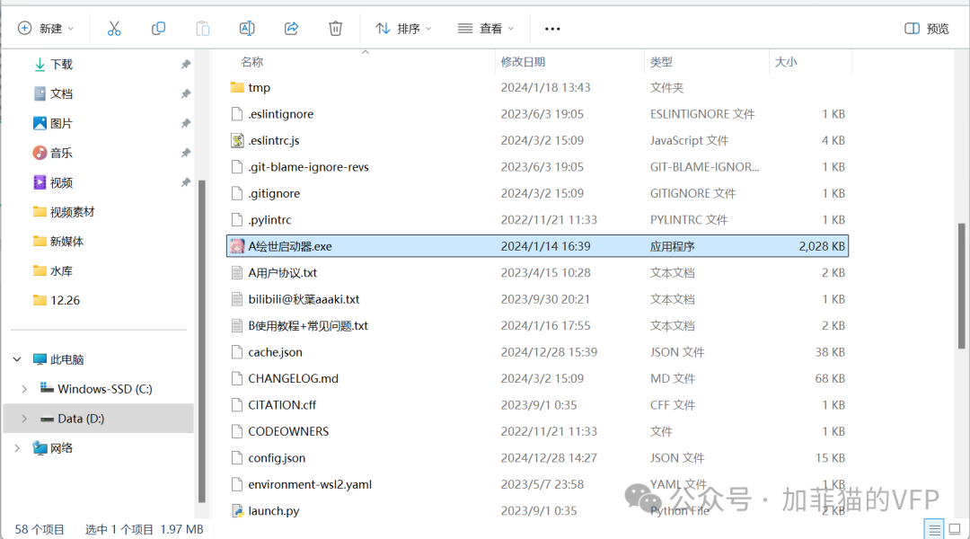
Task: Click pin icon beside 图片
Action: point(186,124)
